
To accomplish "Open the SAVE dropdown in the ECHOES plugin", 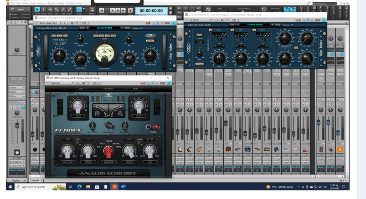I will (81, 89).
